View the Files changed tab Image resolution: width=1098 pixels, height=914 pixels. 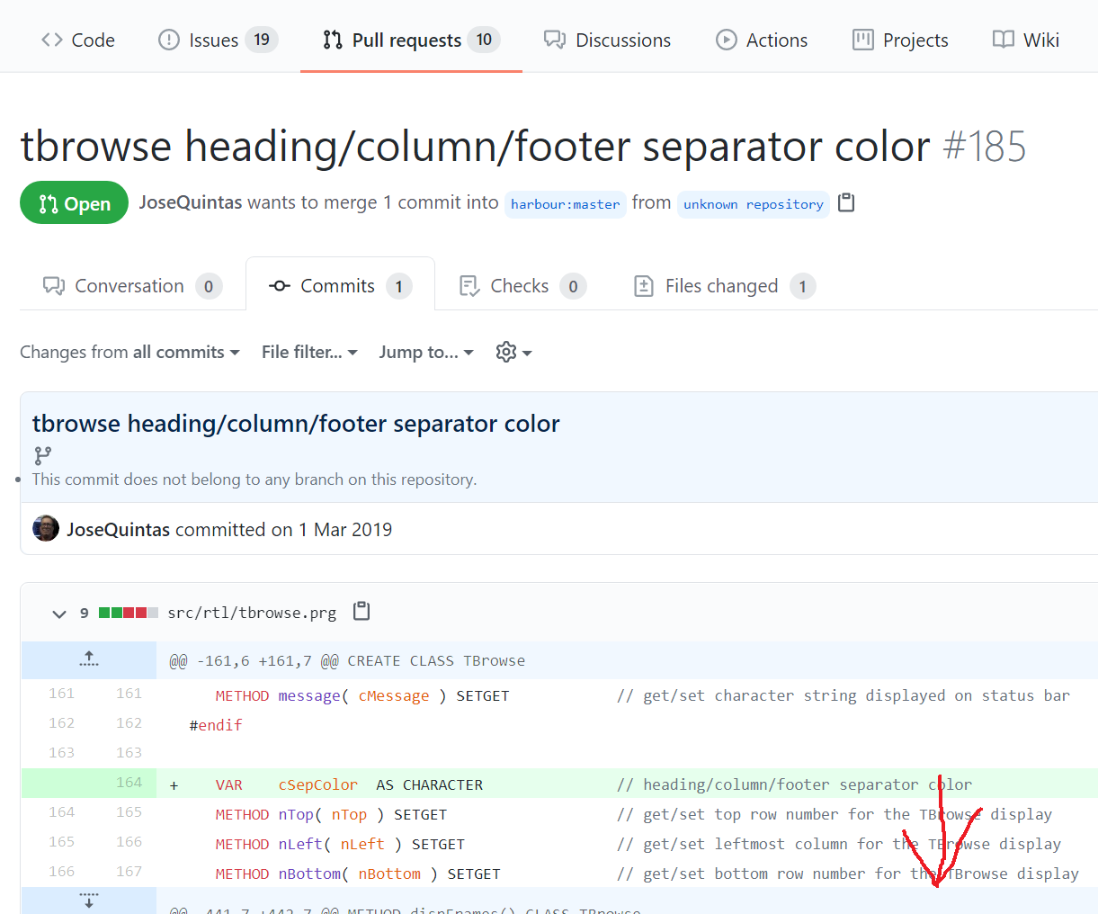click(x=723, y=286)
